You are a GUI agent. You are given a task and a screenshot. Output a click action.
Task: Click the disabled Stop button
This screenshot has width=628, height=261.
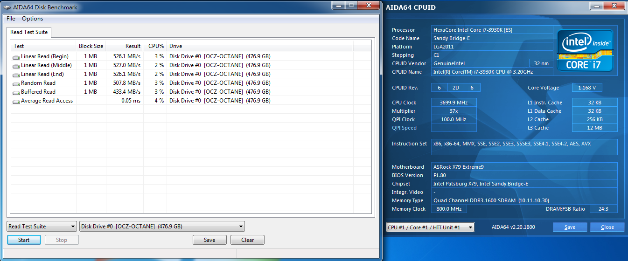tap(62, 240)
